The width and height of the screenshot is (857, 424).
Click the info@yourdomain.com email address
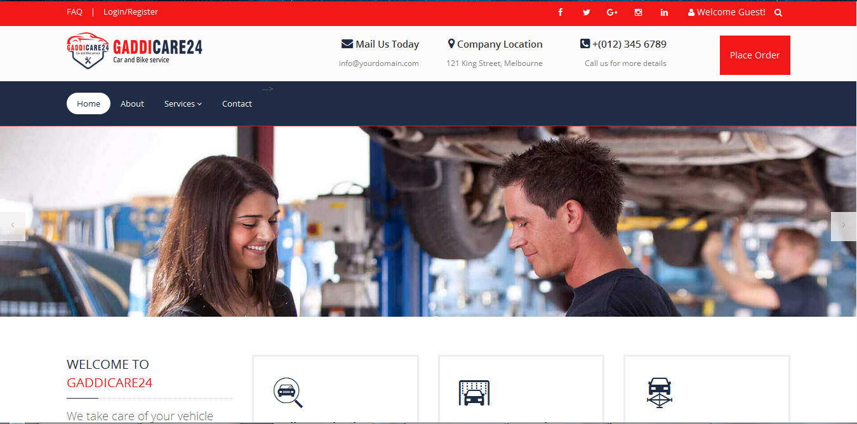pyautogui.click(x=379, y=63)
